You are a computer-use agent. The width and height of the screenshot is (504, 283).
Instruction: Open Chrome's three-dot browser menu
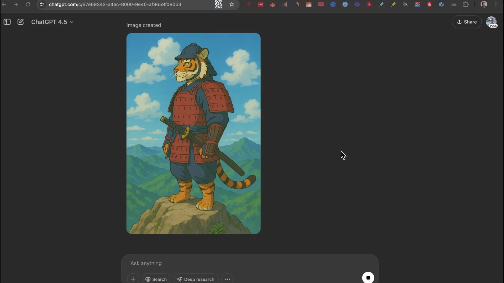(496, 4)
